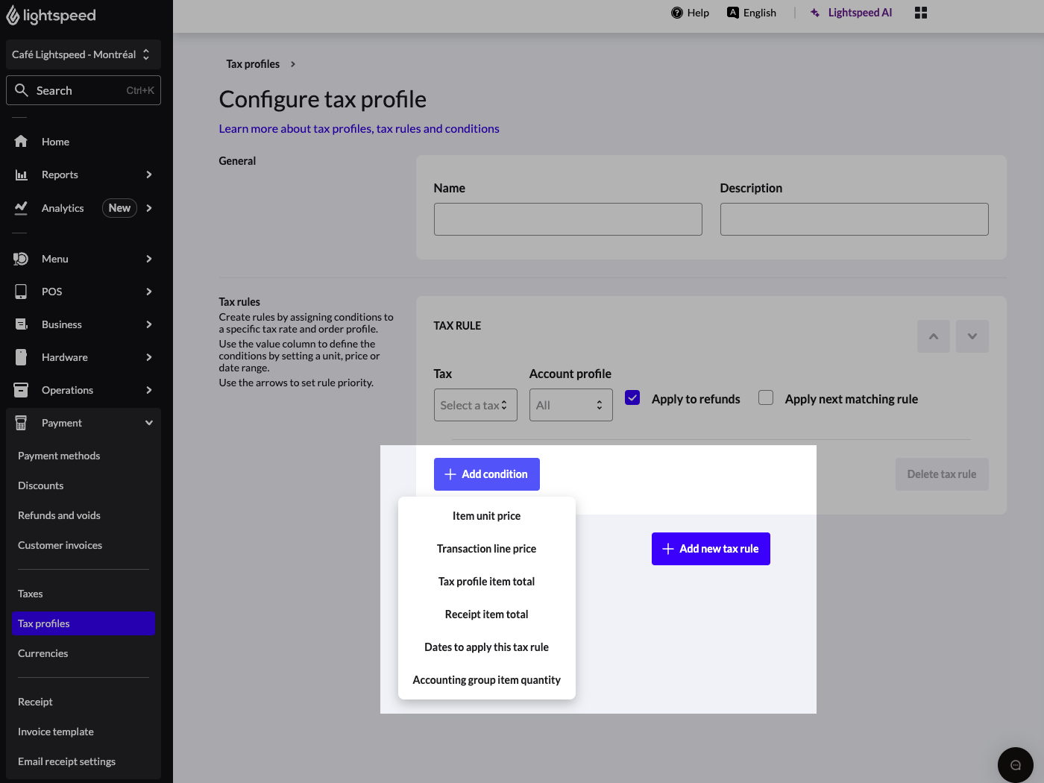
Task: Open the Home section
Action: coord(55,141)
